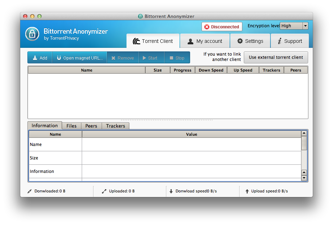Select the Encryption level High combo box
Viewport: 333px width, 225px height.
294,26
